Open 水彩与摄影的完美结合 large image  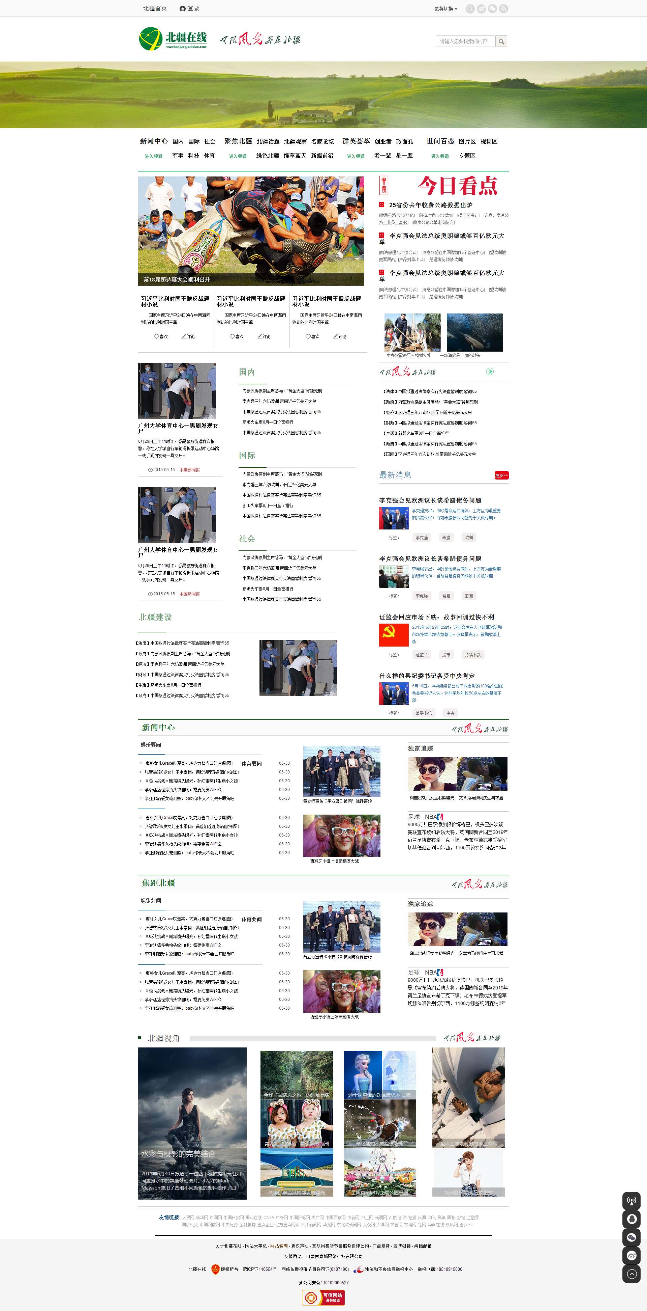click(x=192, y=1123)
